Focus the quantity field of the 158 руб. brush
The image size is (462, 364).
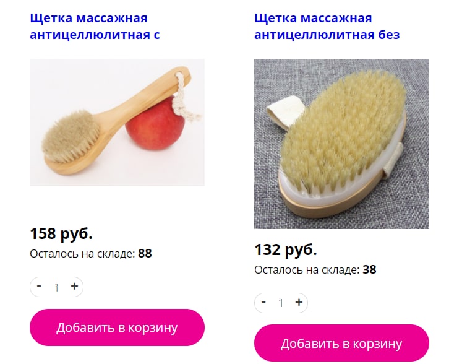pos(56,287)
